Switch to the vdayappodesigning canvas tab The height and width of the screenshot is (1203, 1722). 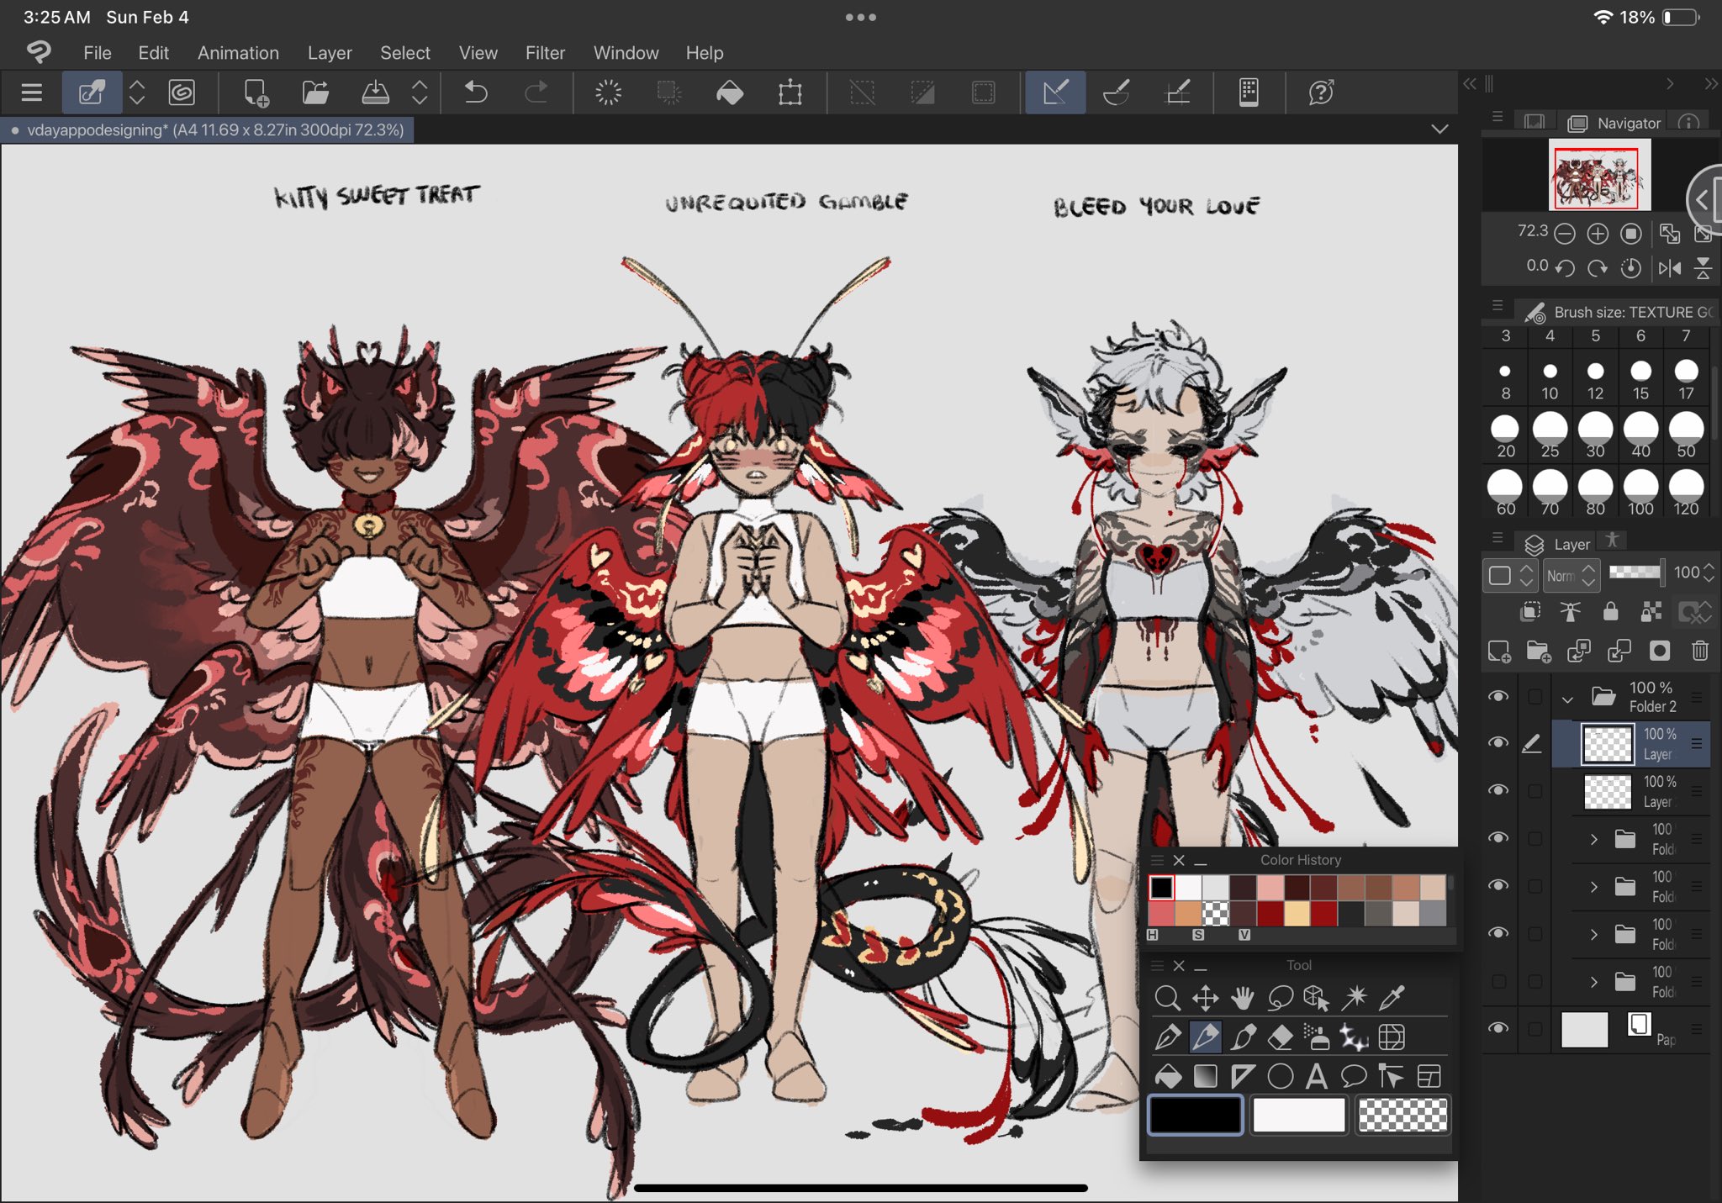tap(208, 130)
